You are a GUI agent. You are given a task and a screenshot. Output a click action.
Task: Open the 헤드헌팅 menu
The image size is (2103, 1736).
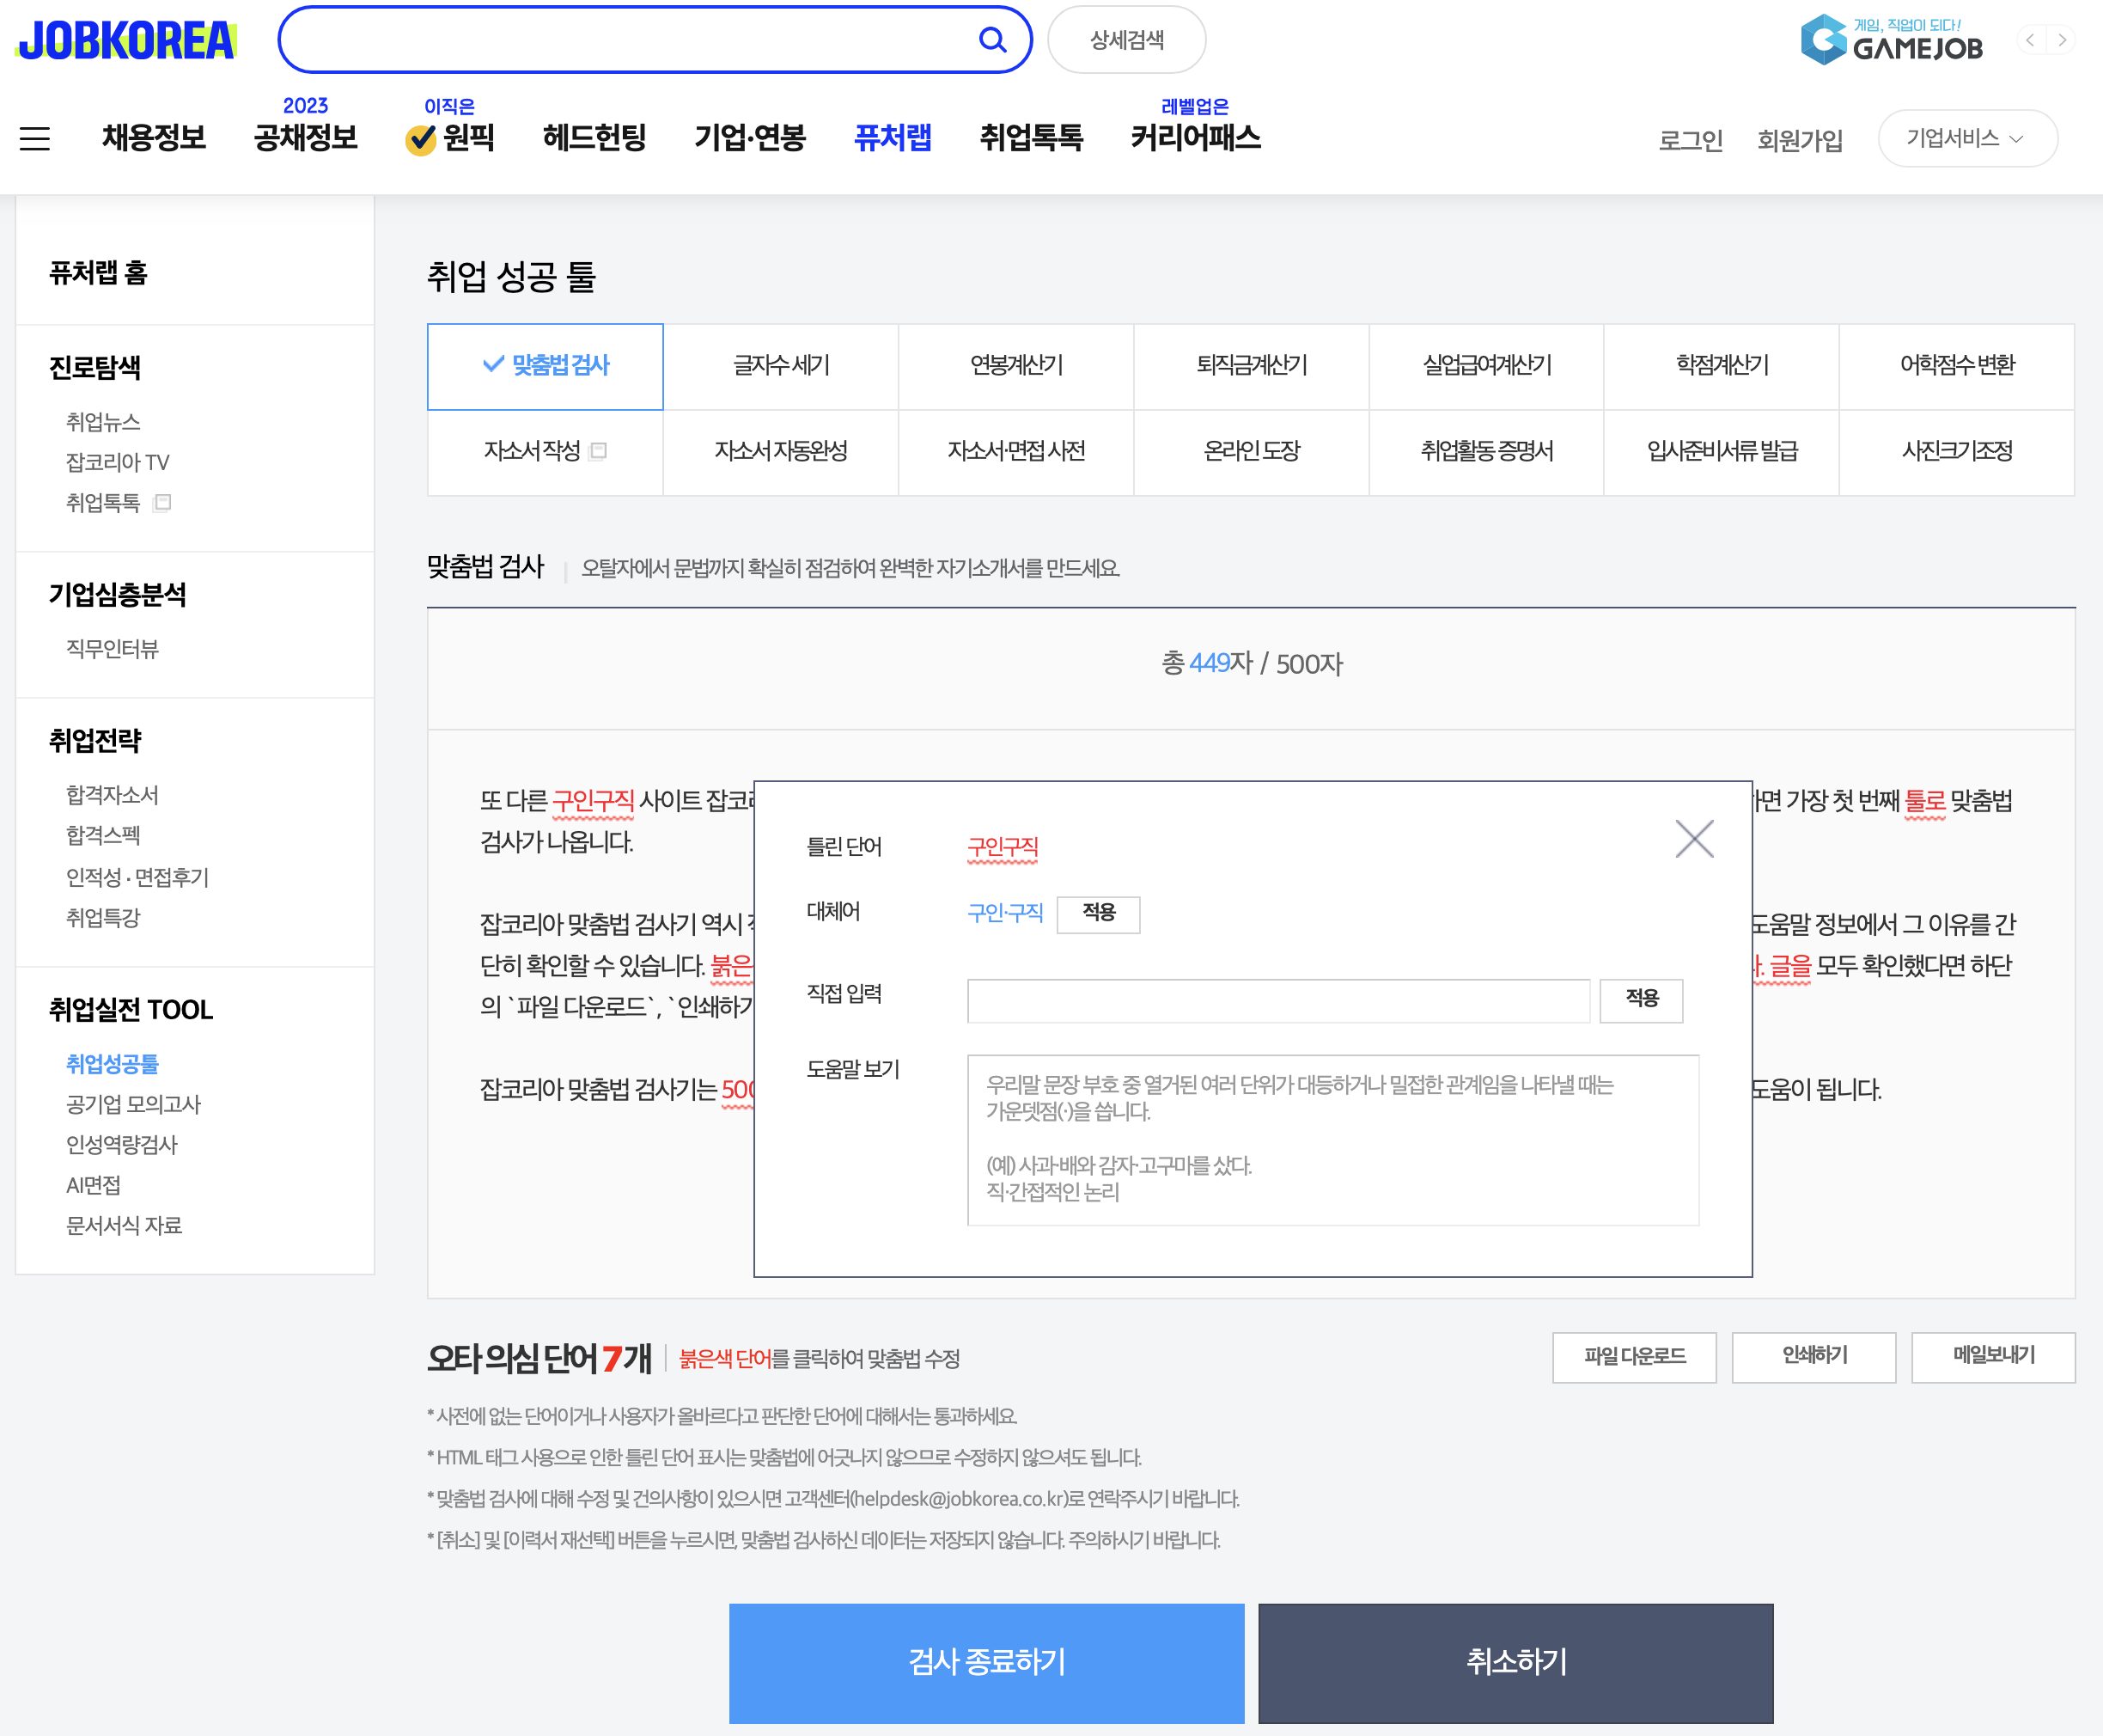[594, 138]
